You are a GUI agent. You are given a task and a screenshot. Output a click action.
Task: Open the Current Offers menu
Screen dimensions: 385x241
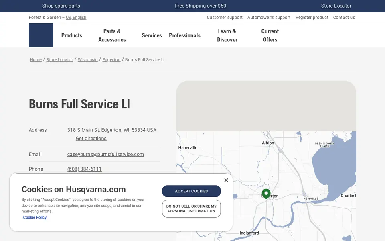coord(270,35)
